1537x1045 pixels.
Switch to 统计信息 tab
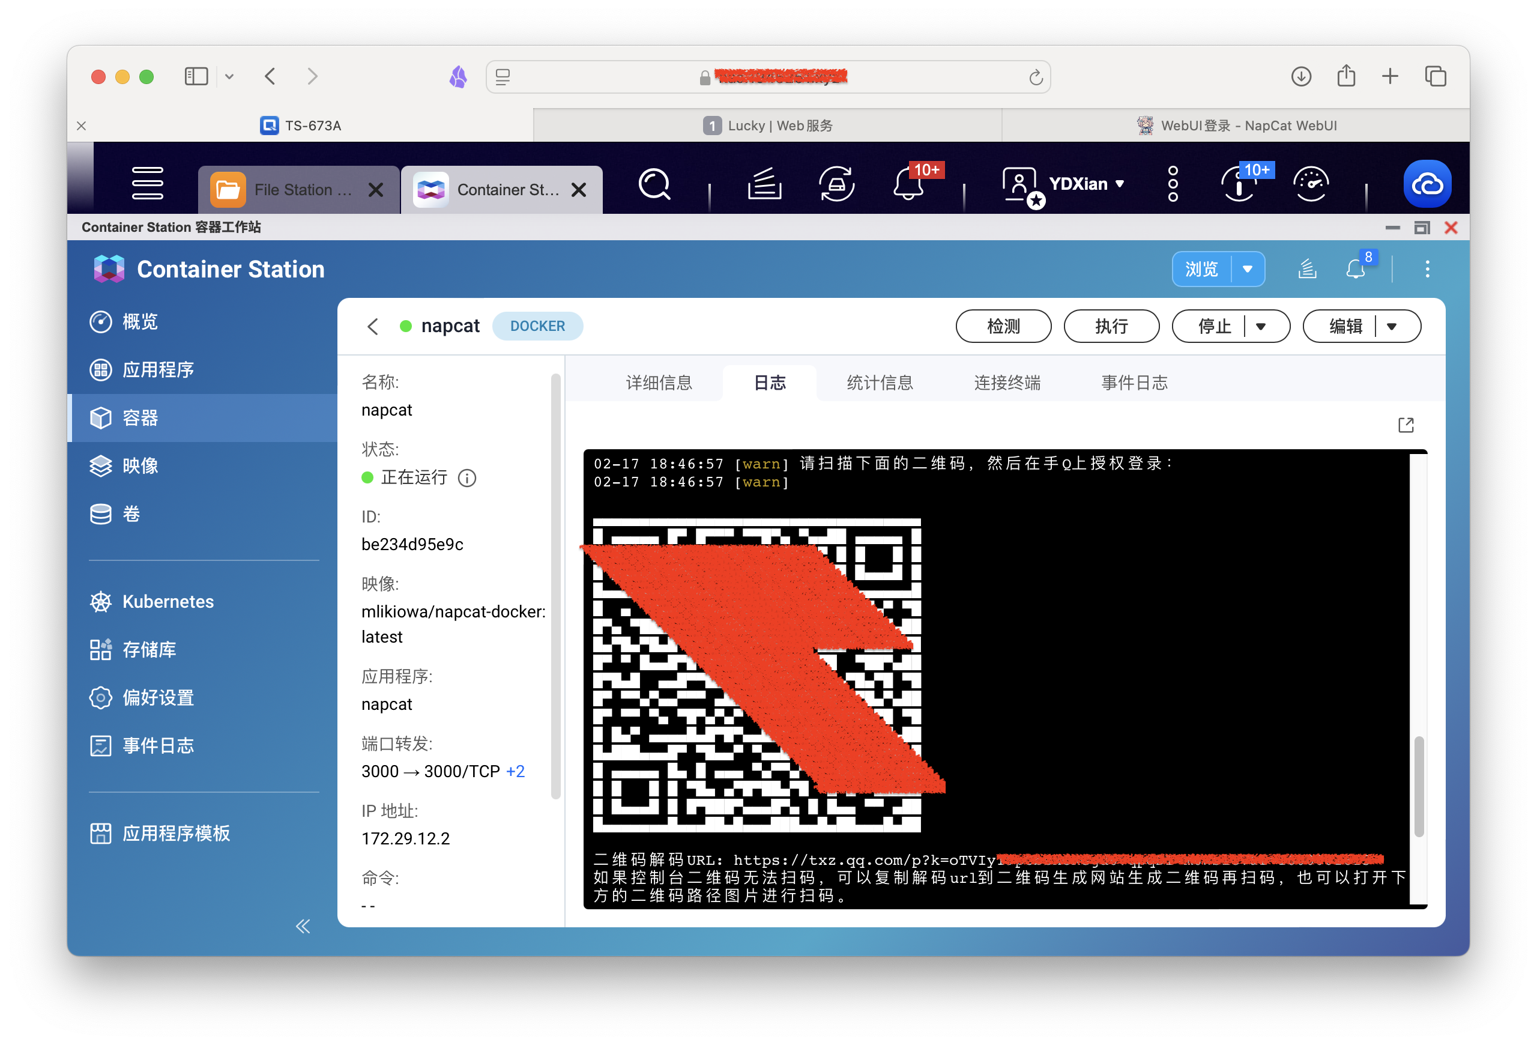880,383
